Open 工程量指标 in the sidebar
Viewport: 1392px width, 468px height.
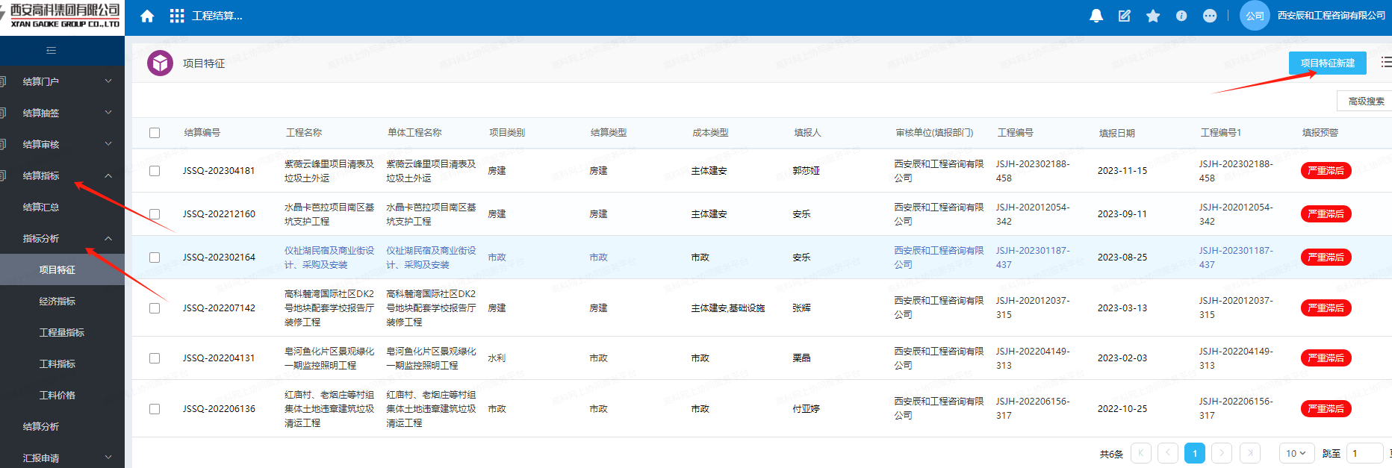coord(62,332)
